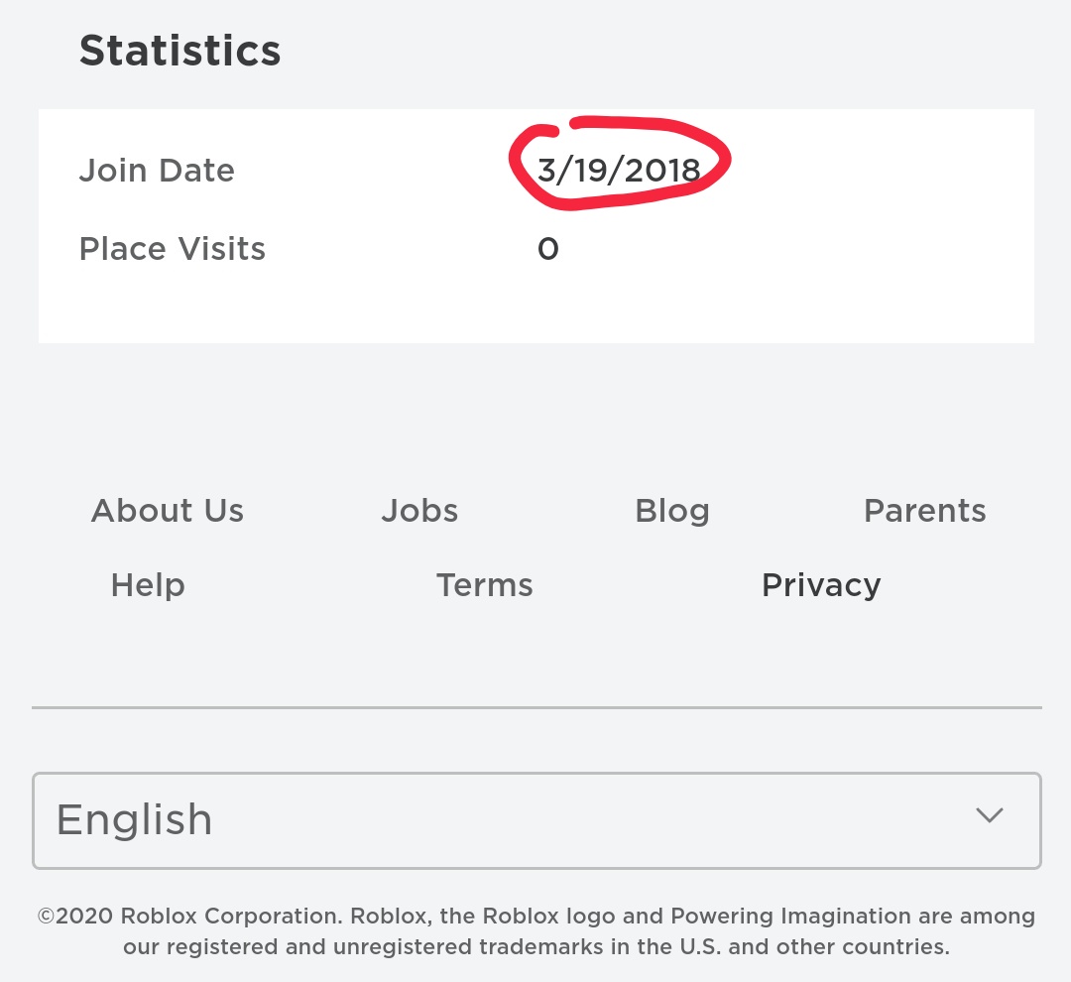Click the place visits count of 0
1071x982 pixels.
[548, 248]
